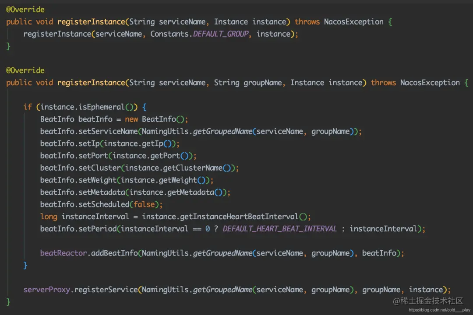Click the == operator in setPeriod line
Viewport: 473px width, 315px height.
click(197, 229)
